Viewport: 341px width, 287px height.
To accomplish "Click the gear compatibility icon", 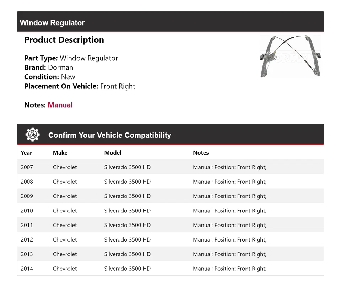I will point(32,134).
